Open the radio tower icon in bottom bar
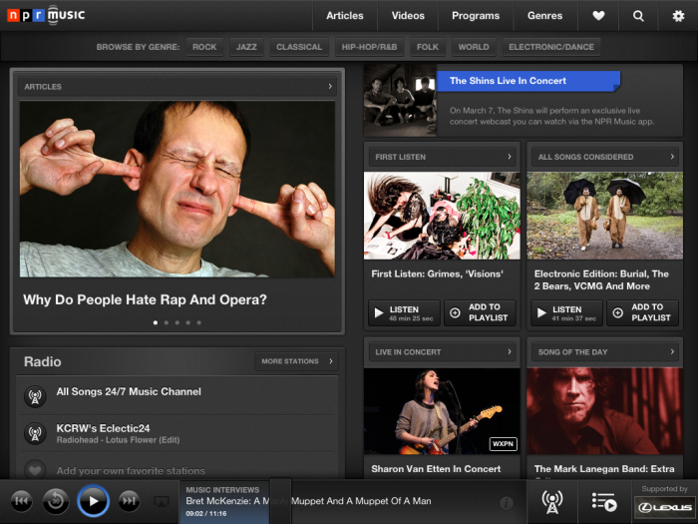698x524 pixels. (x=552, y=502)
